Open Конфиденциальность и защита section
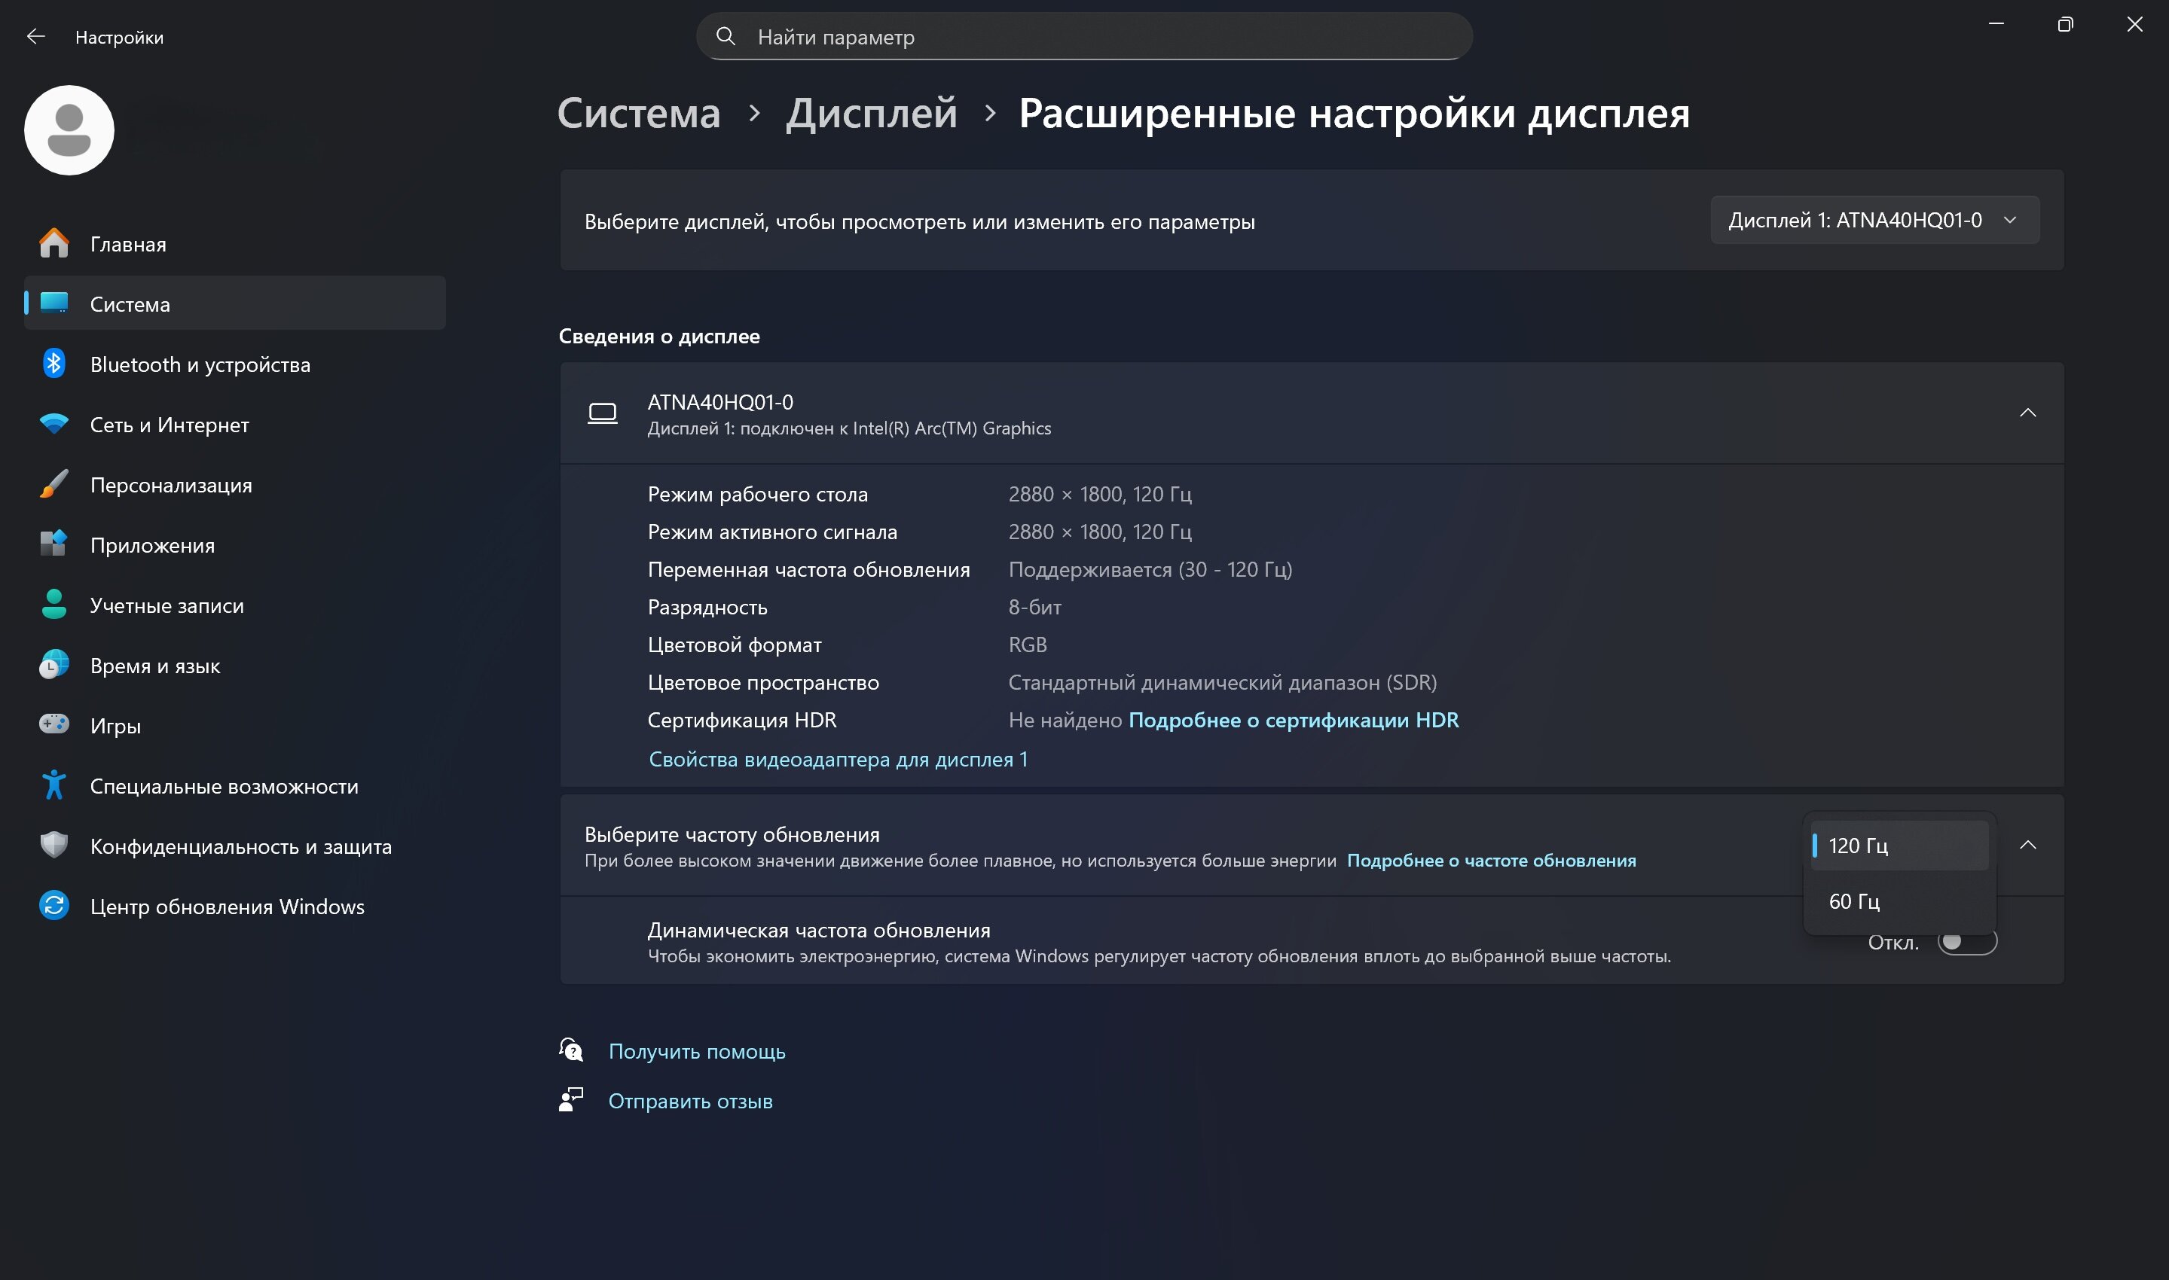Screen dimensions: 2169x1280 (x=241, y=846)
